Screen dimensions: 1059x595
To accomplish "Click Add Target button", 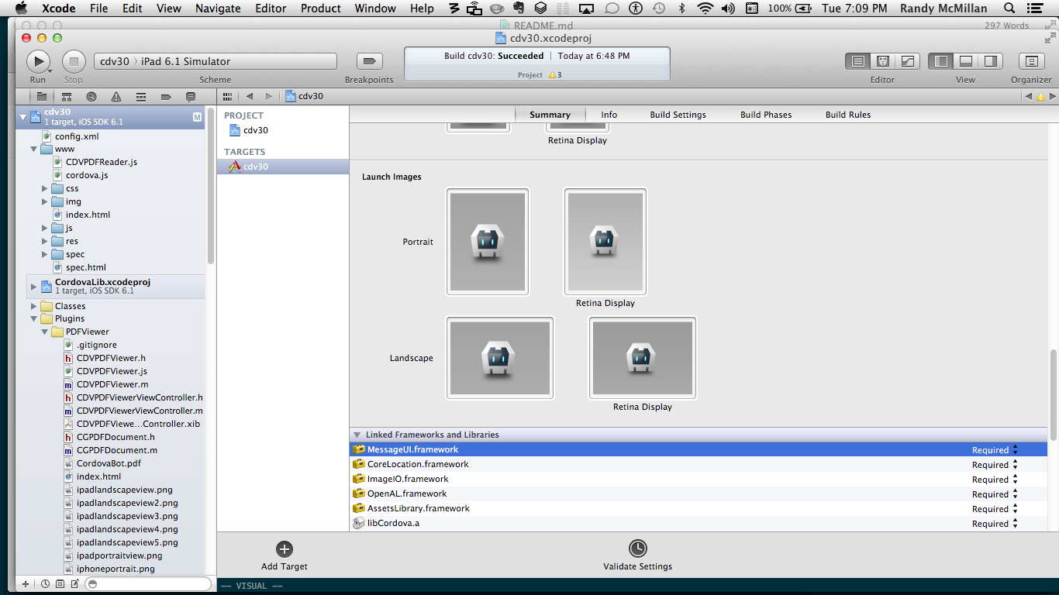I will click(285, 556).
